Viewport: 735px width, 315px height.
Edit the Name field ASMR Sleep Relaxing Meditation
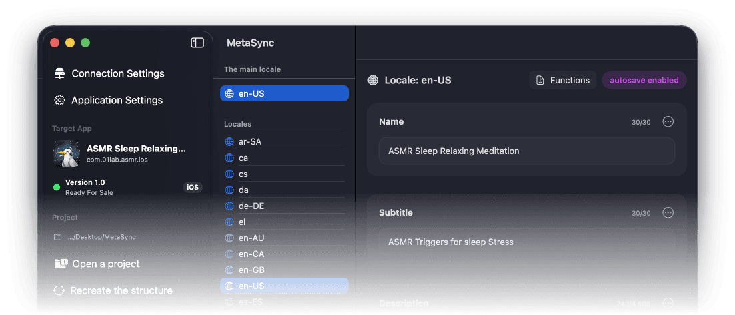(x=527, y=151)
